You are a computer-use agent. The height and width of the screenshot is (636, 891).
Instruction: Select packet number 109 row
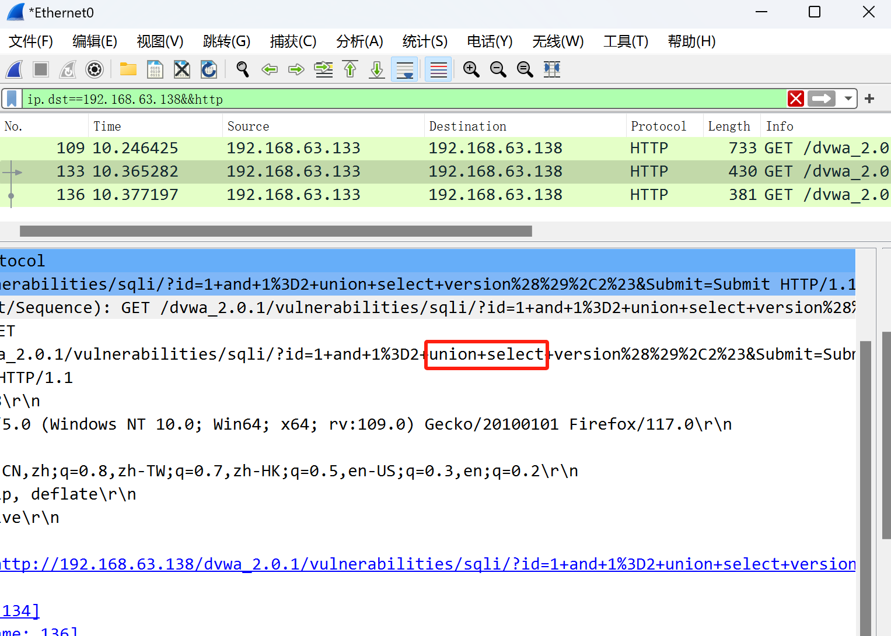pyautogui.click(x=445, y=148)
